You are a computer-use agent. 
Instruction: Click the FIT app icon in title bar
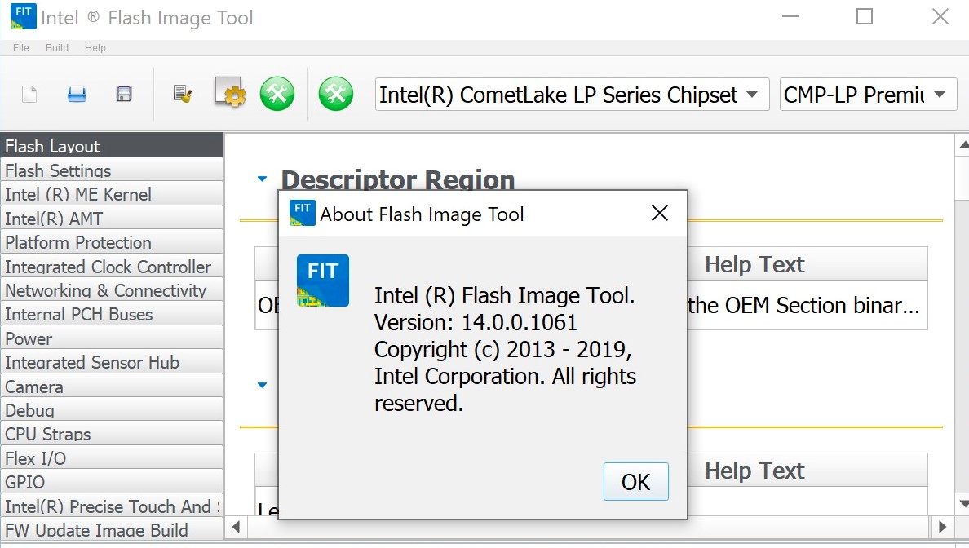24,16
